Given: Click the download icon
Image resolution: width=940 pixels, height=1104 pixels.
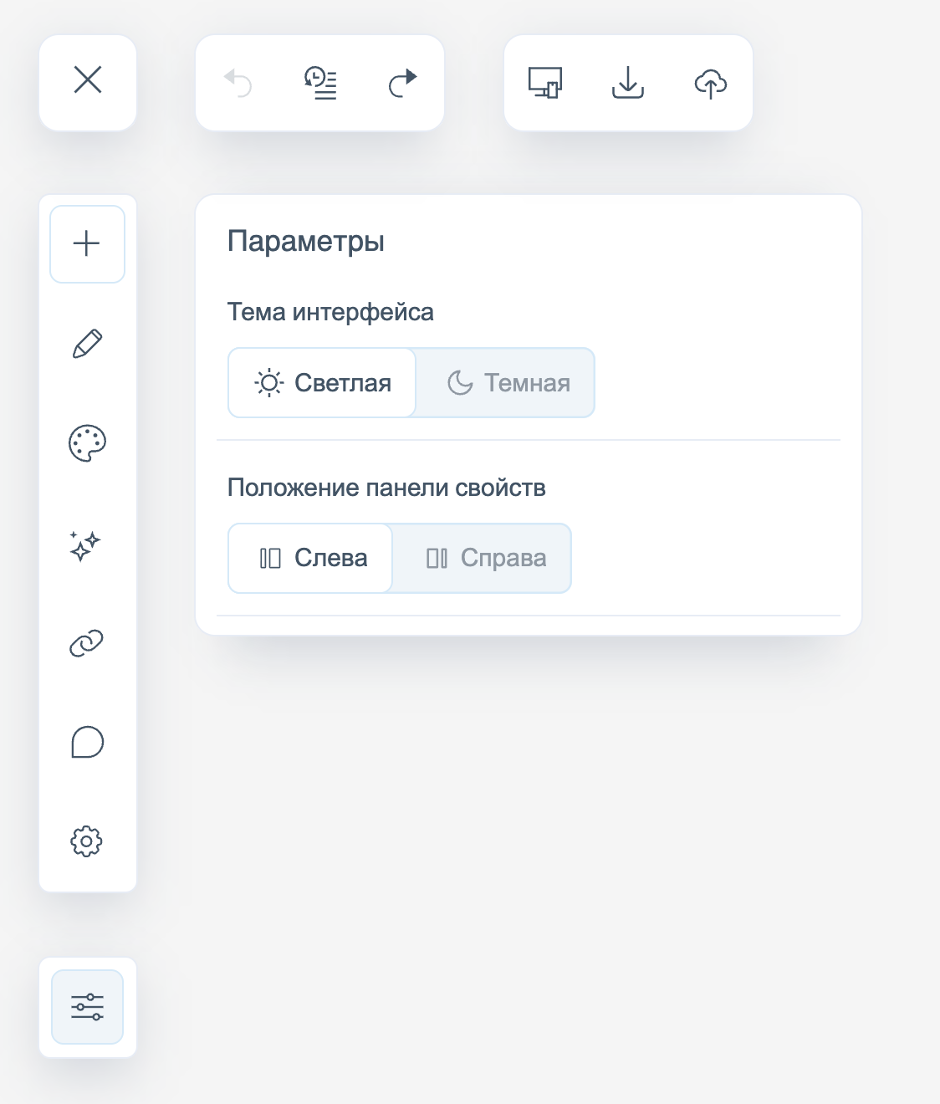Looking at the screenshot, I should click(x=628, y=83).
